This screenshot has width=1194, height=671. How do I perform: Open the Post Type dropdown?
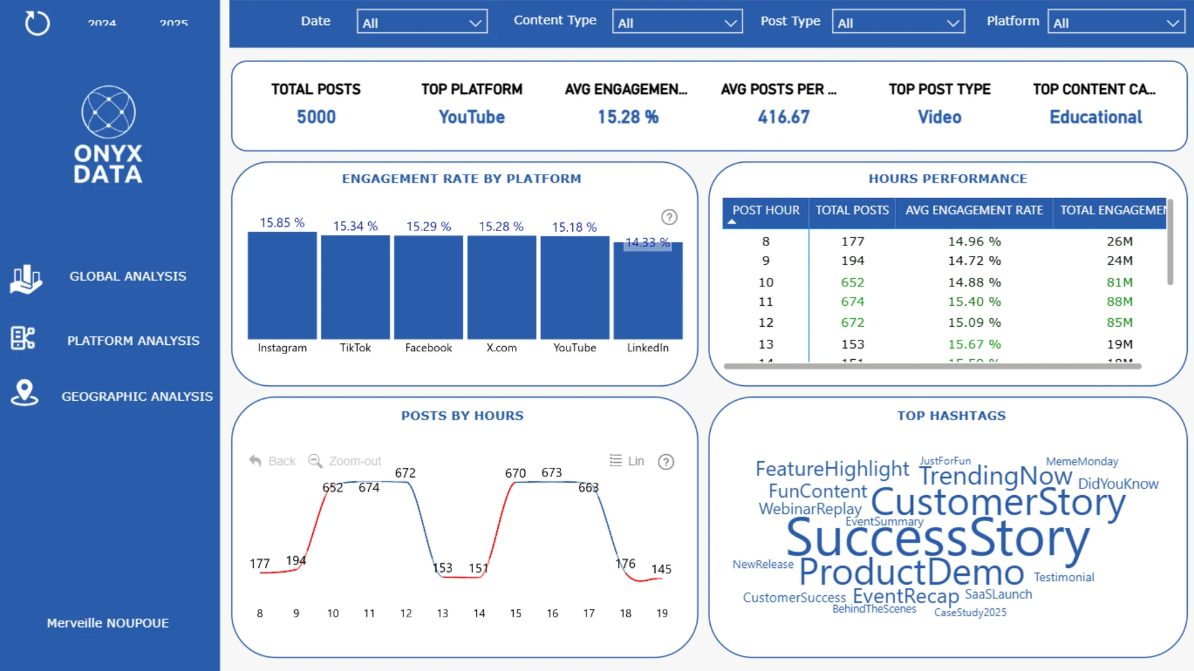(898, 22)
